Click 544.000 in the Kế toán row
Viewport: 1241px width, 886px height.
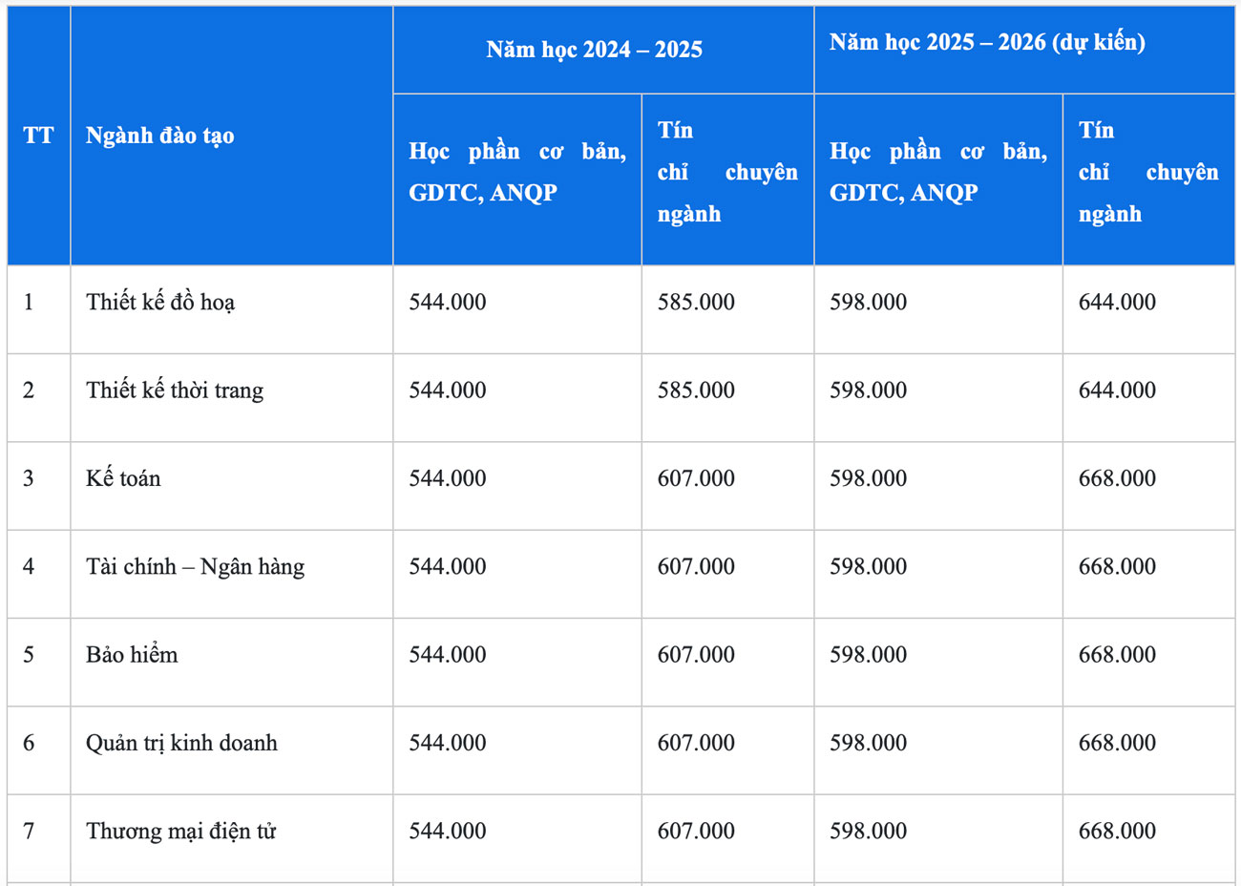(x=448, y=478)
